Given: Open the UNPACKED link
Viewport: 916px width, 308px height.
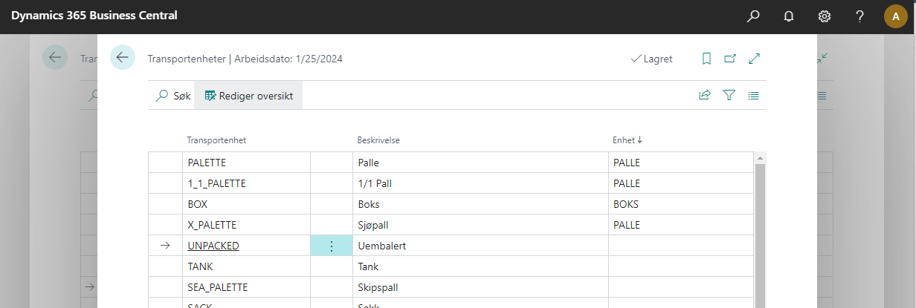Looking at the screenshot, I should 213,246.
